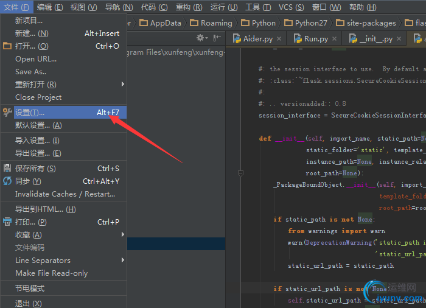Expand the Line Separators submenu arrow
This screenshot has height=308, width=426.
(123, 260)
